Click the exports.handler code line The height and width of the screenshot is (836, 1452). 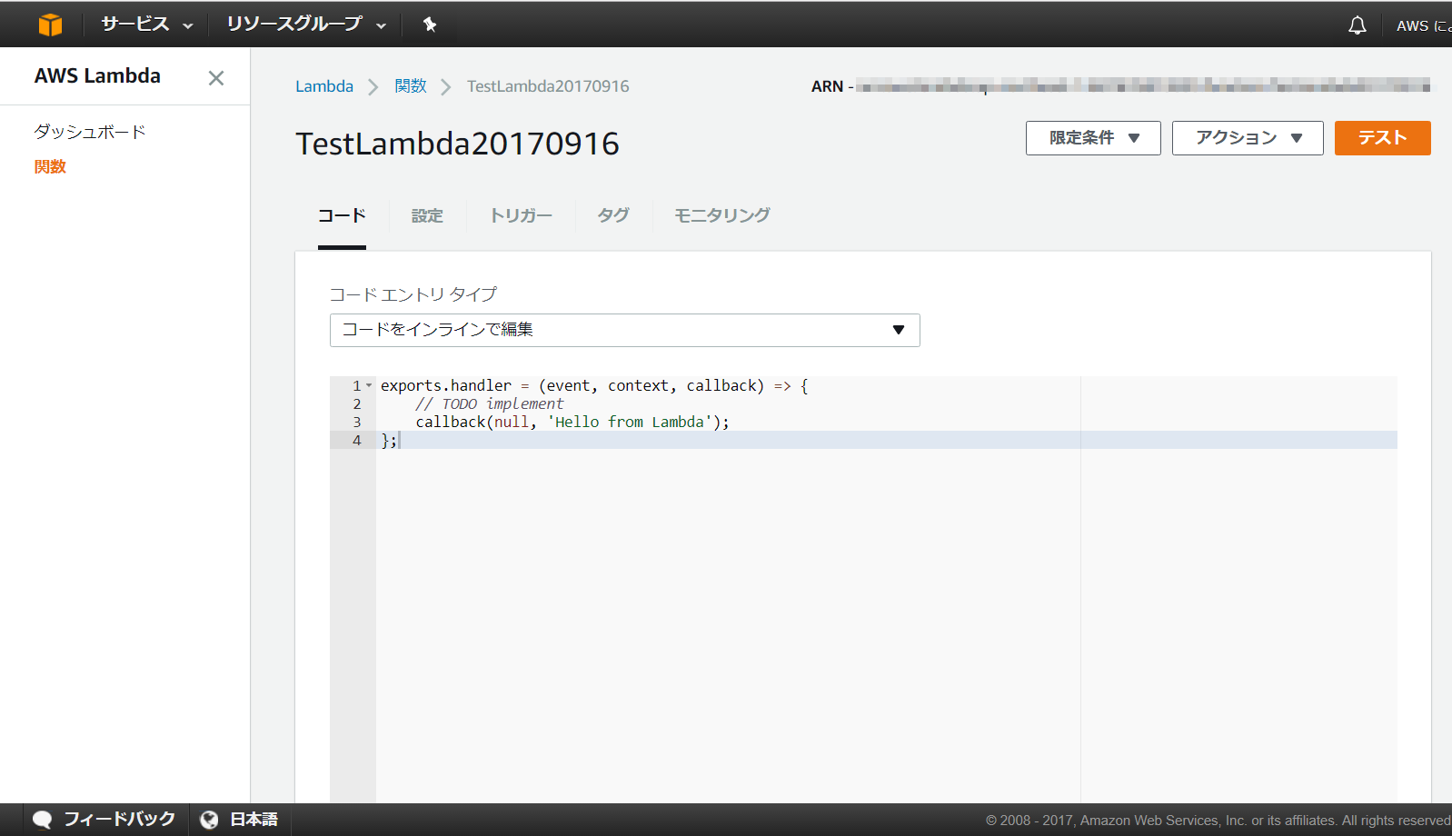point(594,385)
